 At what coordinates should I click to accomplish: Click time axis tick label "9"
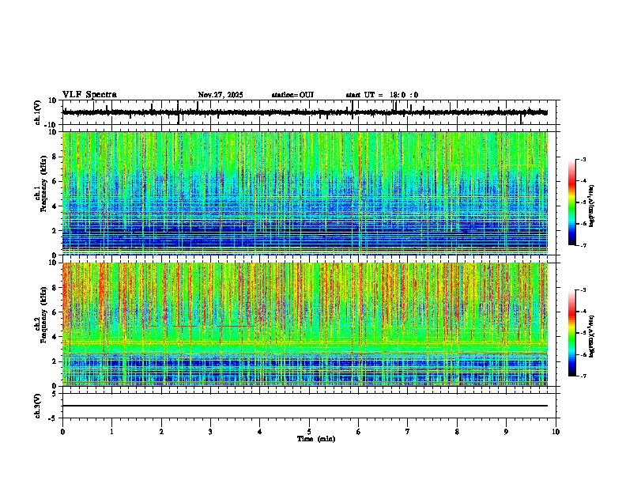click(x=506, y=432)
